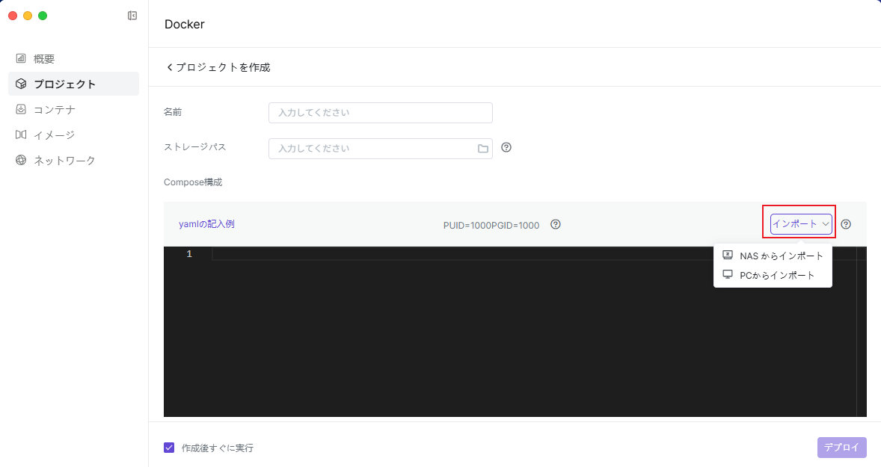Click the 名前 input field
881x467 pixels.
(380, 113)
